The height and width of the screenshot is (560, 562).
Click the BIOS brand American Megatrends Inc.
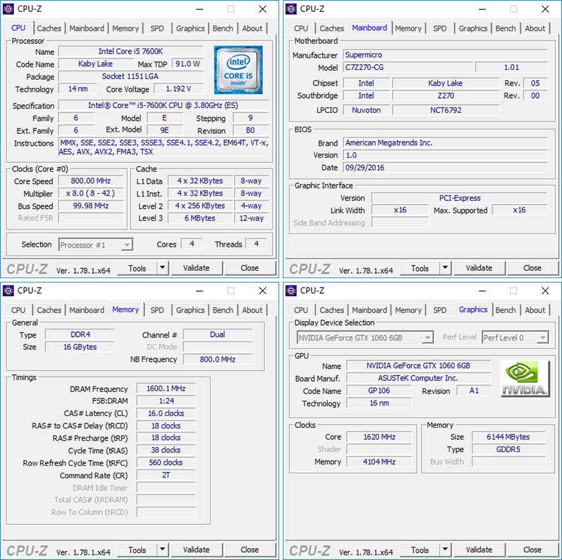pos(445,143)
